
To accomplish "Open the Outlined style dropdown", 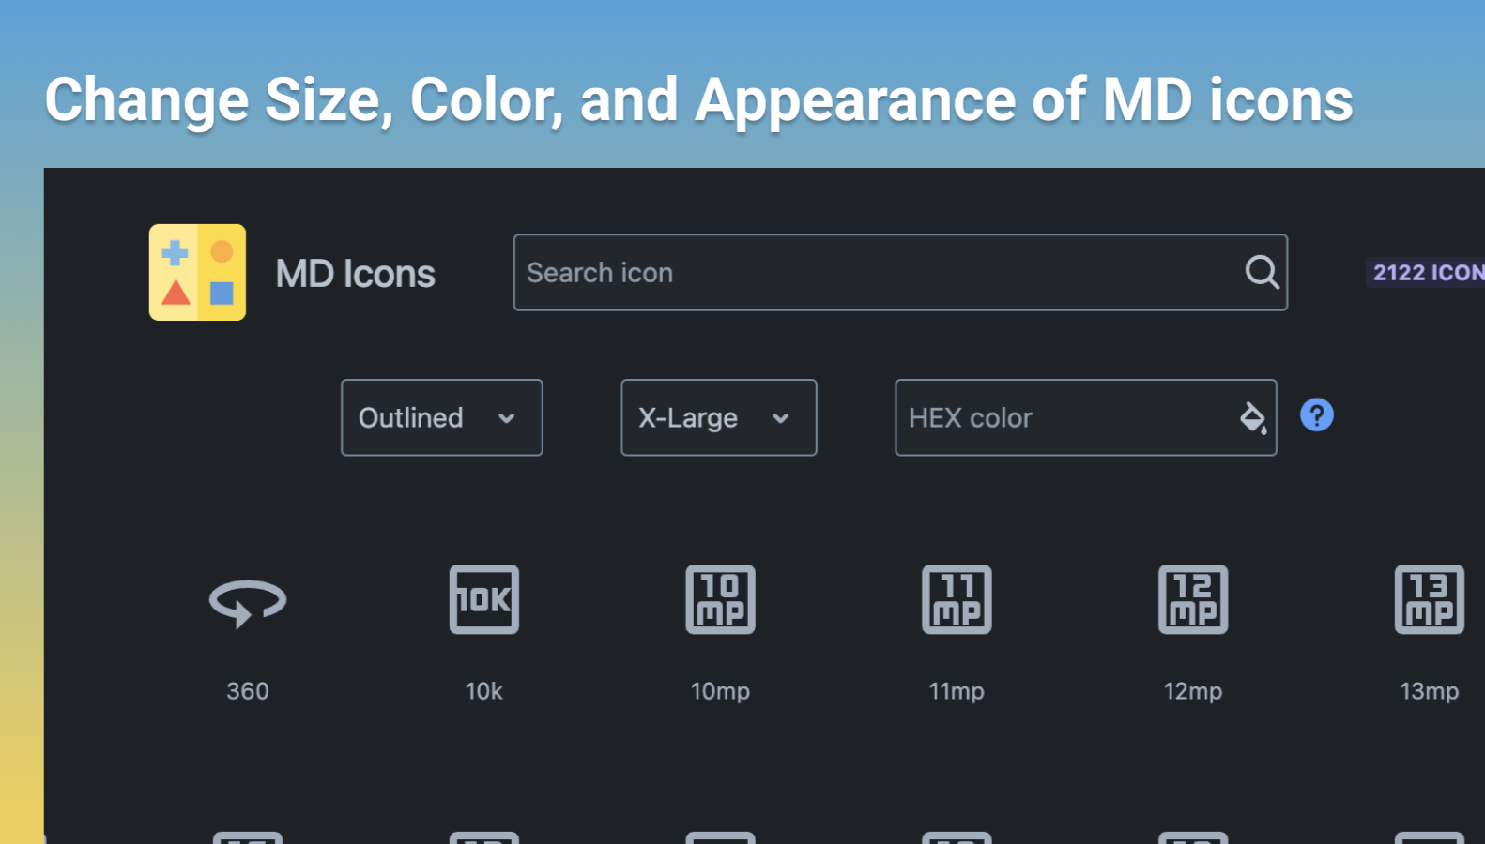I will click(441, 417).
